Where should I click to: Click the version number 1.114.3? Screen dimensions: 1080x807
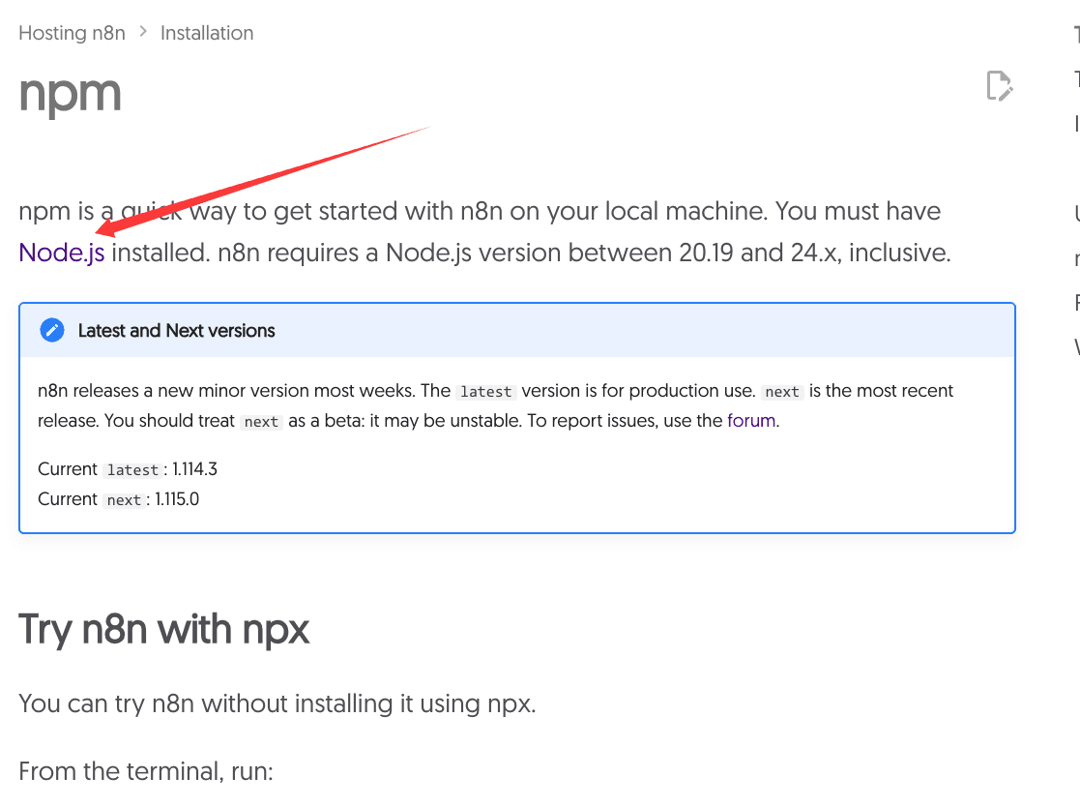coord(194,469)
